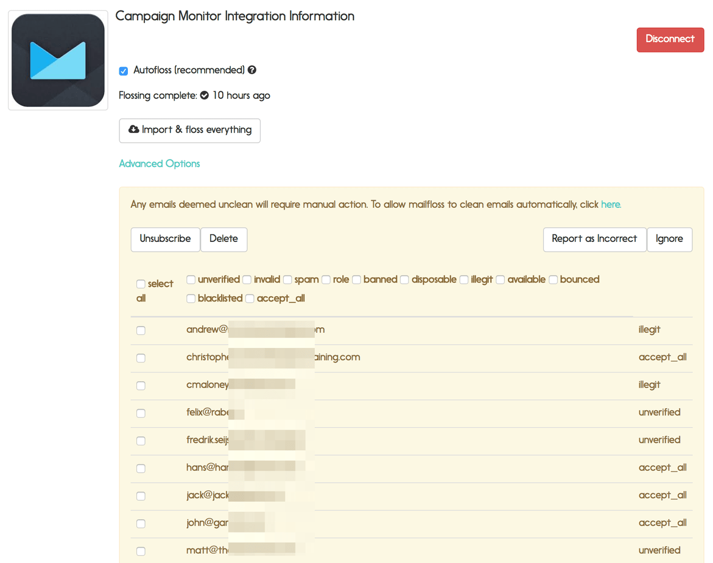Enable the unverified filter checkbox
The height and width of the screenshot is (563, 713).
click(x=191, y=280)
